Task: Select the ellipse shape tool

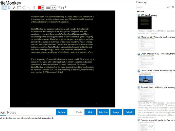Action: click(x=24, y=8)
